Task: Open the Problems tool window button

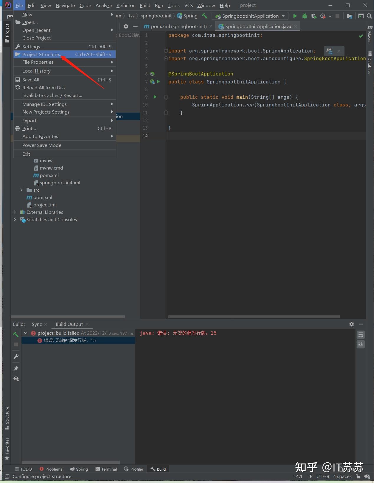Action: coord(51,469)
